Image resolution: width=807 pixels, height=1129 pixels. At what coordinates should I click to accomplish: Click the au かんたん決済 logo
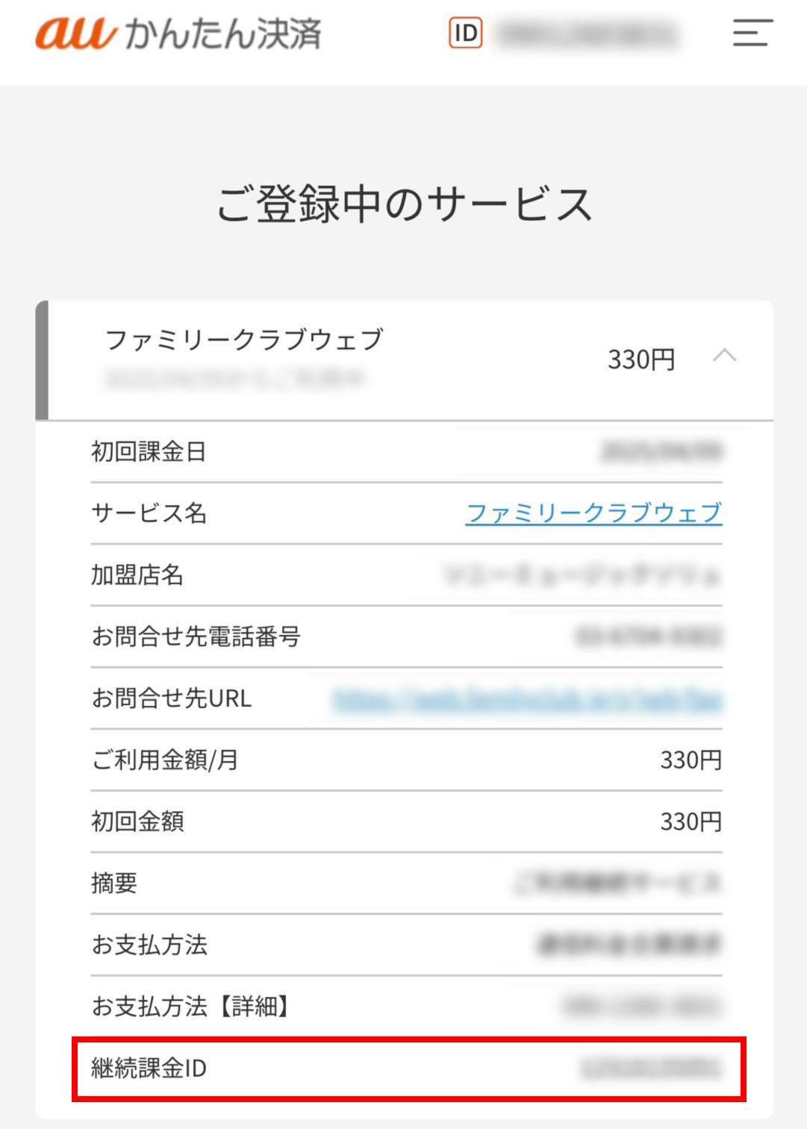178,34
